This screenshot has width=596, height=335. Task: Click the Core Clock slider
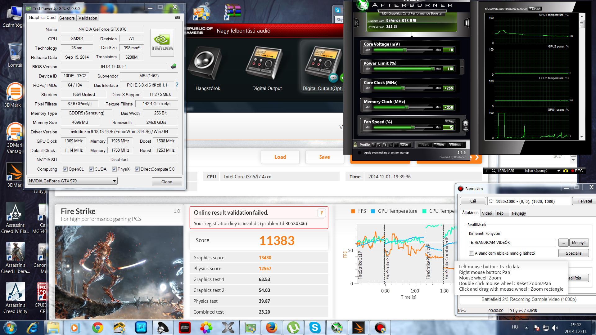point(403,88)
